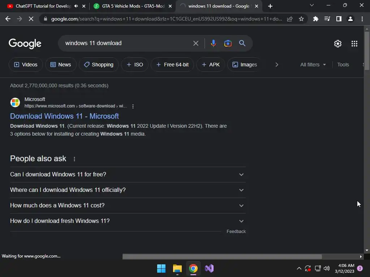Open the notification center badge
This screenshot has height=277, width=370.
click(360, 268)
